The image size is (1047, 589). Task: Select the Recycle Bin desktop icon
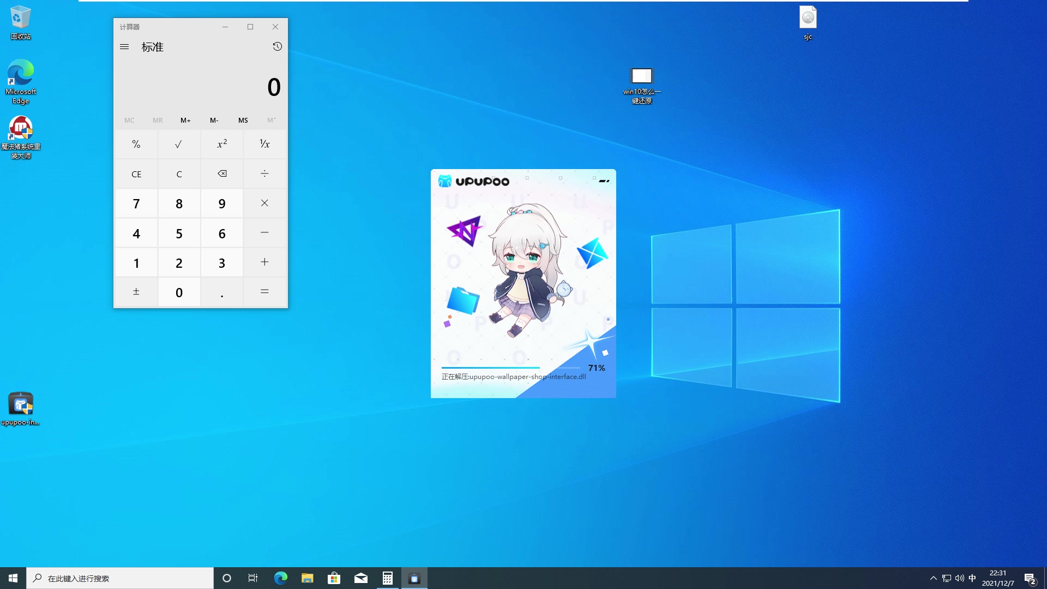(x=21, y=23)
